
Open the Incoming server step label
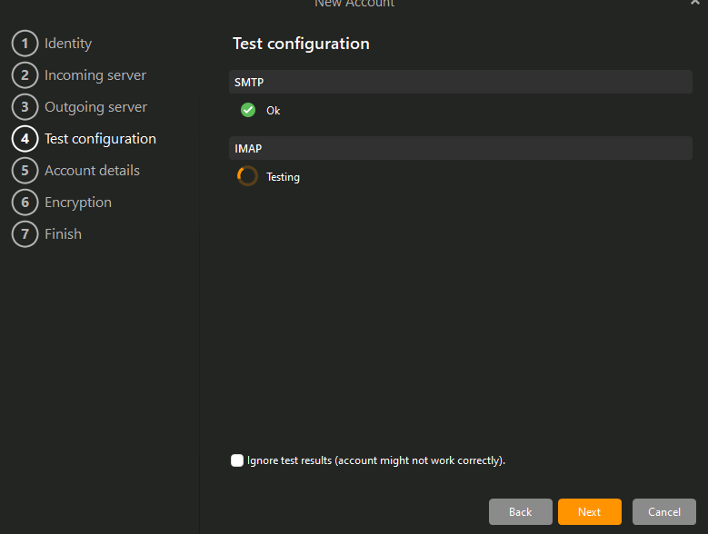pos(95,75)
